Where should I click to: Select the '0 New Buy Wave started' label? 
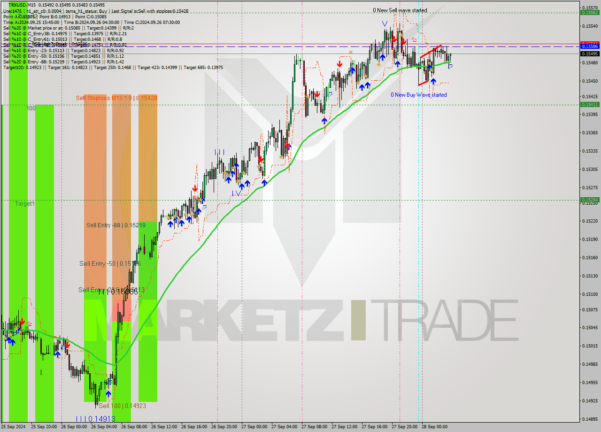(x=419, y=95)
